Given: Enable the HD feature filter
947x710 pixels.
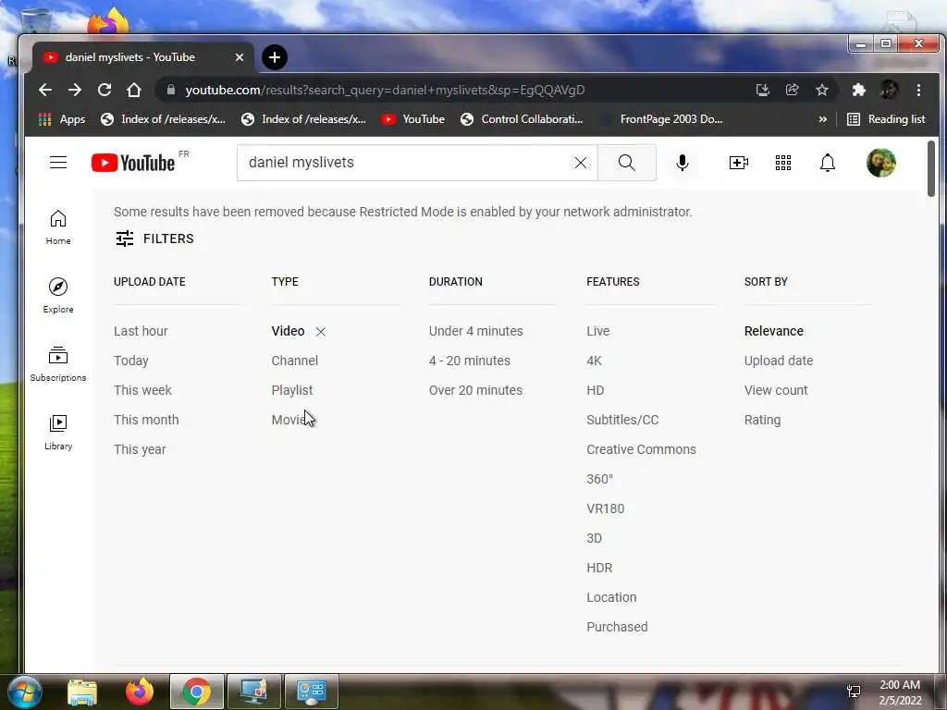Looking at the screenshot, I should (595, 390).
